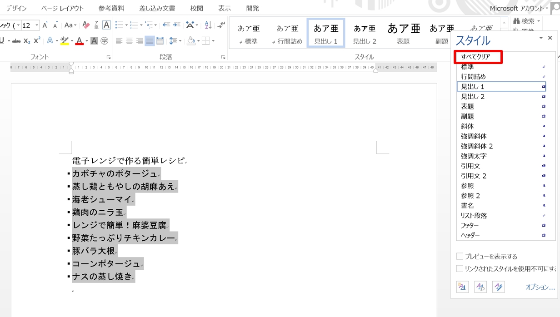Shrink font size with small A icon
Screen dimensions: 560x317
pyautogui.click(x=55, y=25)
